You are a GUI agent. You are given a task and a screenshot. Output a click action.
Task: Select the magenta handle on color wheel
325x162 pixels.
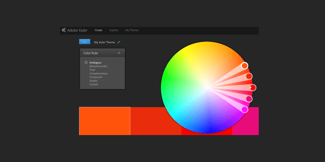[x=245, y=109]
